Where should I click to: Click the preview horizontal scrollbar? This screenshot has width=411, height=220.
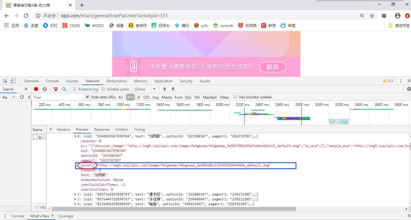(174, 209)
